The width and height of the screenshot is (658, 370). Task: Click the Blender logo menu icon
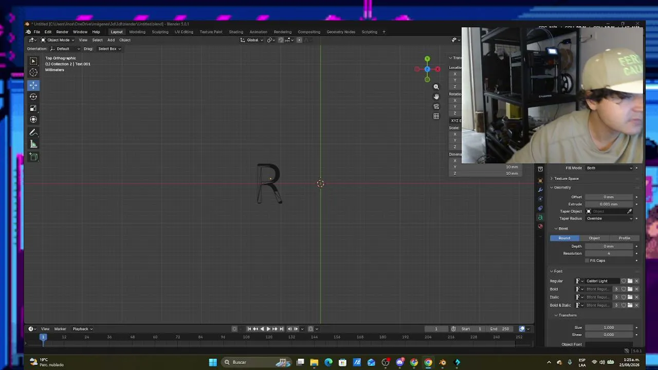(29, 32)
